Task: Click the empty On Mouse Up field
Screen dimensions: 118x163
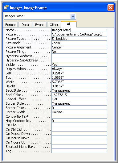Action: coord(79,142)
